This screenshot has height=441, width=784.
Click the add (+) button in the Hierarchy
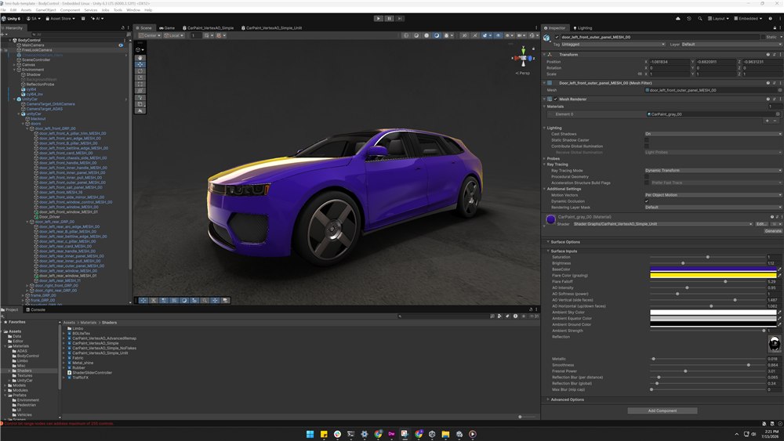pyautogui.click(x=3, y=34)
